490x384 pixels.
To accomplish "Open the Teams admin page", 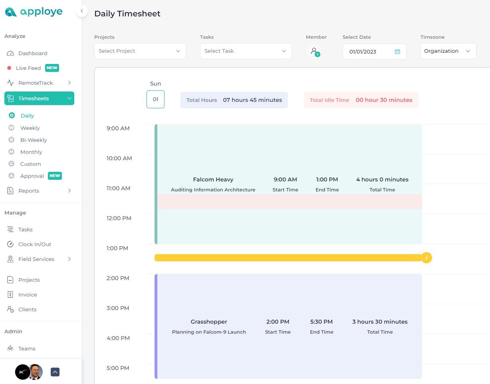I will click(x=27, y=348).
